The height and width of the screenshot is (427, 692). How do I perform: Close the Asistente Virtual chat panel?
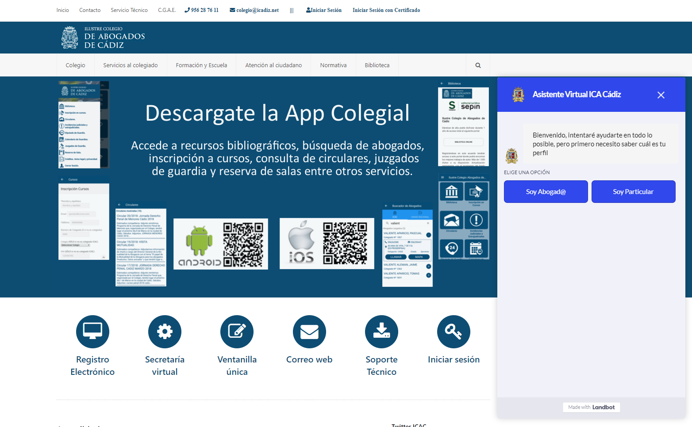pyautogui.click(x=661, y=95)
